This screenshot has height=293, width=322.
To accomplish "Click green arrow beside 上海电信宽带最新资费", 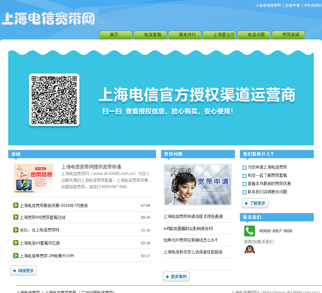I will tap(16, 205).
